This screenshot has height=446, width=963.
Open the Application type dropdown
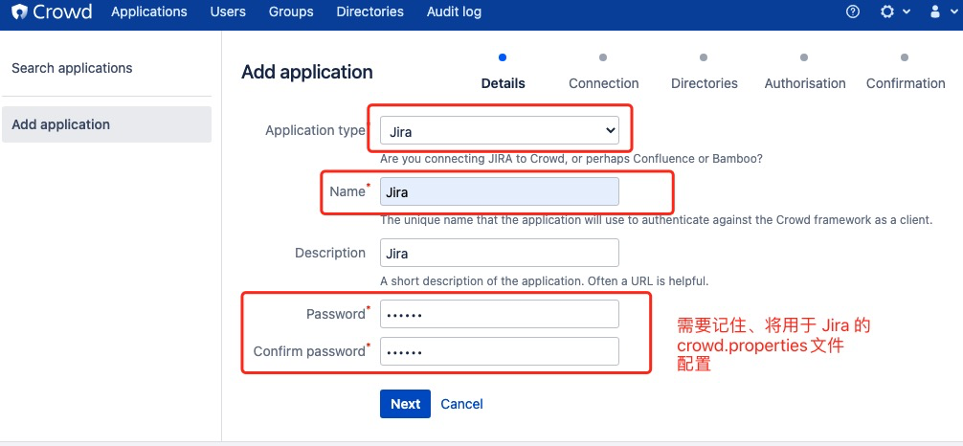pyautogui.click(x=499, y=130)
